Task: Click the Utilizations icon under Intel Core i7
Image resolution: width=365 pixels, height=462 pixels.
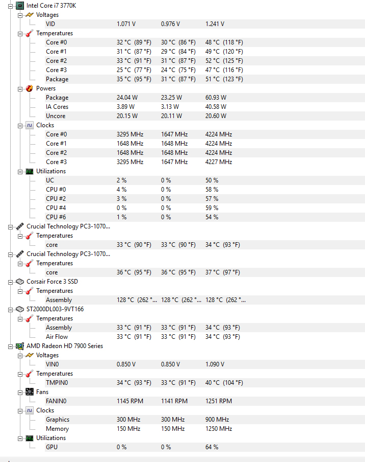Action: coord(30,171)
